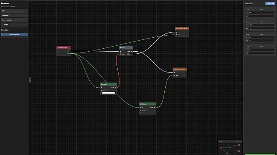This screenshot has width=277, height=155.
Task: Click lower Function Output exec pin
Action: [x=175, y=73]
